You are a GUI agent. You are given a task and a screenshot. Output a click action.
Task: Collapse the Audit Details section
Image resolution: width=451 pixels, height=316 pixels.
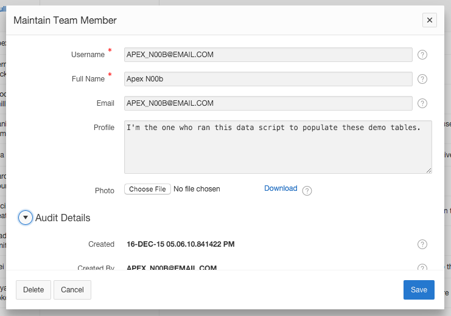pyautogui.click(x=26, y=218)
